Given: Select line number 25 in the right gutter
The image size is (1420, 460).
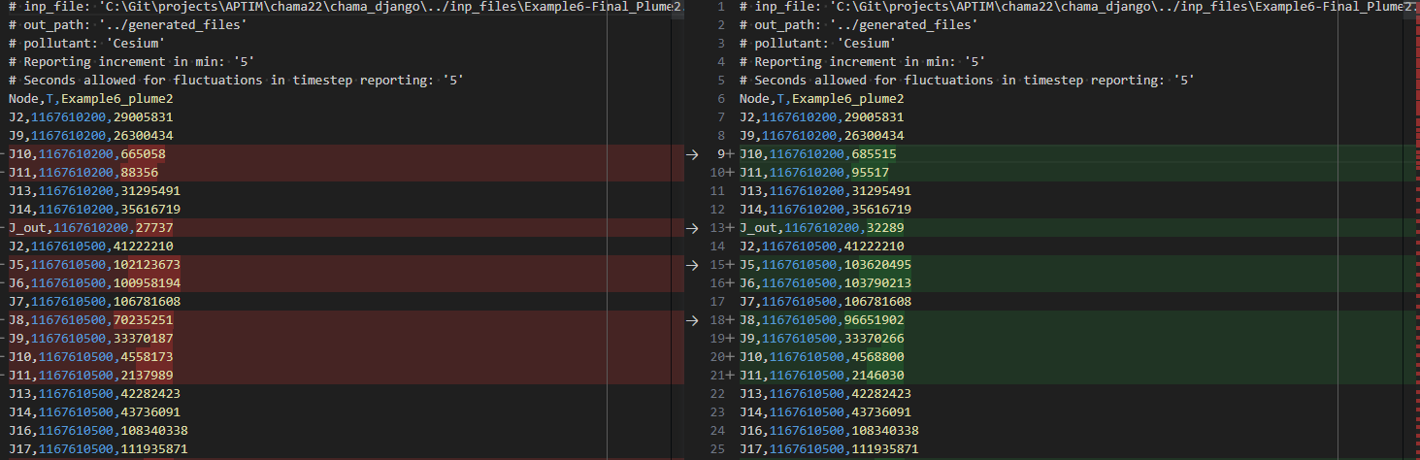Looking at the screenshot, I should click(718, 449).
